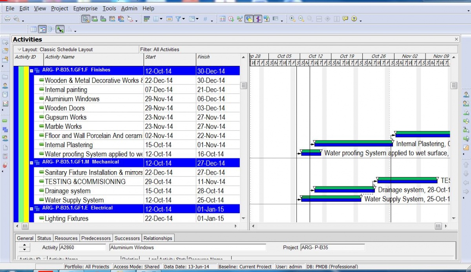Collapse the ARG- P-B35.1.GF1.F Finishes group
The width and height of the screenshot is (471, 272).
click(x=31, y=71)
